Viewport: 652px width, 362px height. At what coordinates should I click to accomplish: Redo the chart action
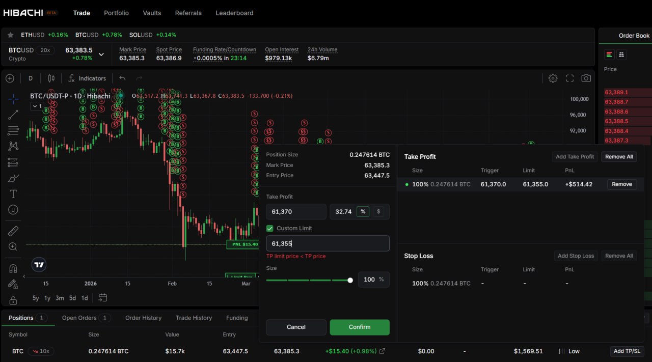click(x=139, y=78)
